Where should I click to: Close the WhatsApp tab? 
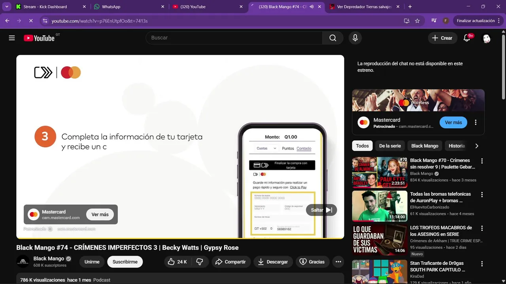point(163,7)
